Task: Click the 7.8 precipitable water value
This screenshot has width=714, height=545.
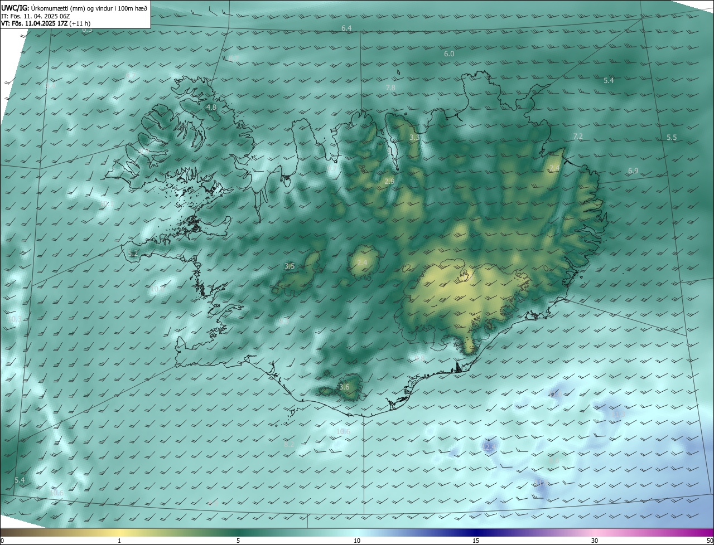Action: (x=390, y=88)
